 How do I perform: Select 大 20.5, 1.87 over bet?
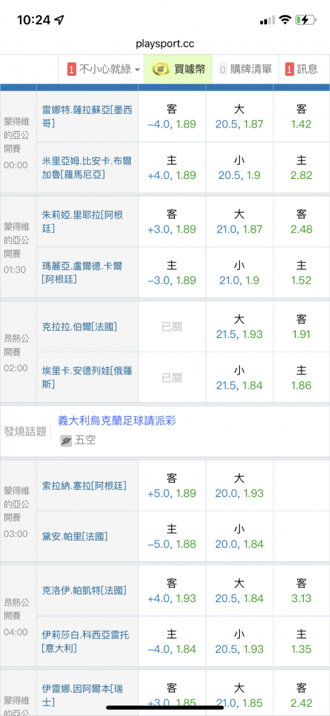point(239,117)
